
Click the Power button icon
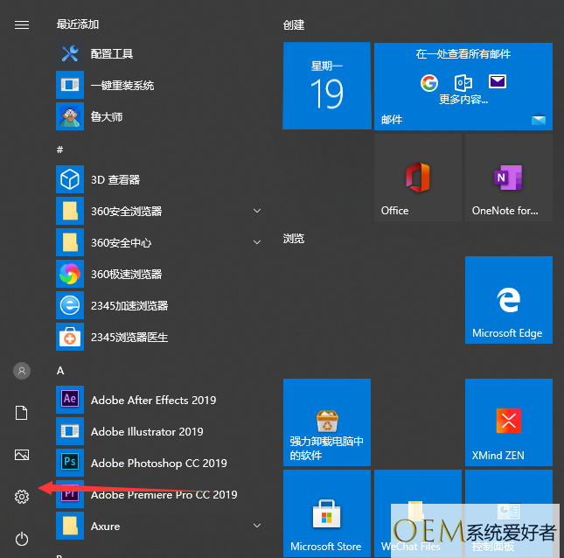coord(22,539)
